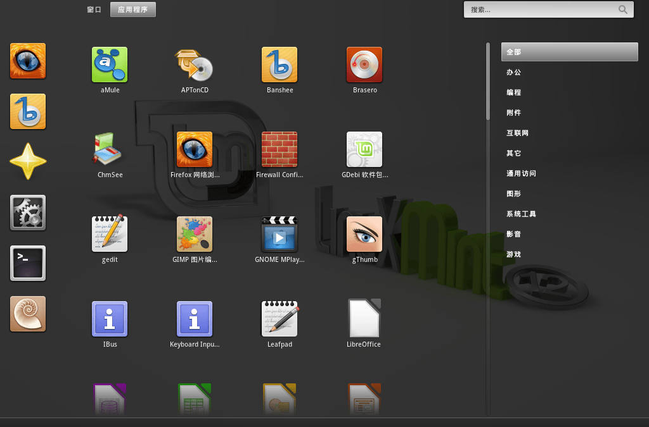This screenshot has width=649, height=427.
Task: Open the purple LibreOffice Base icon
Action: click(110, 400)
